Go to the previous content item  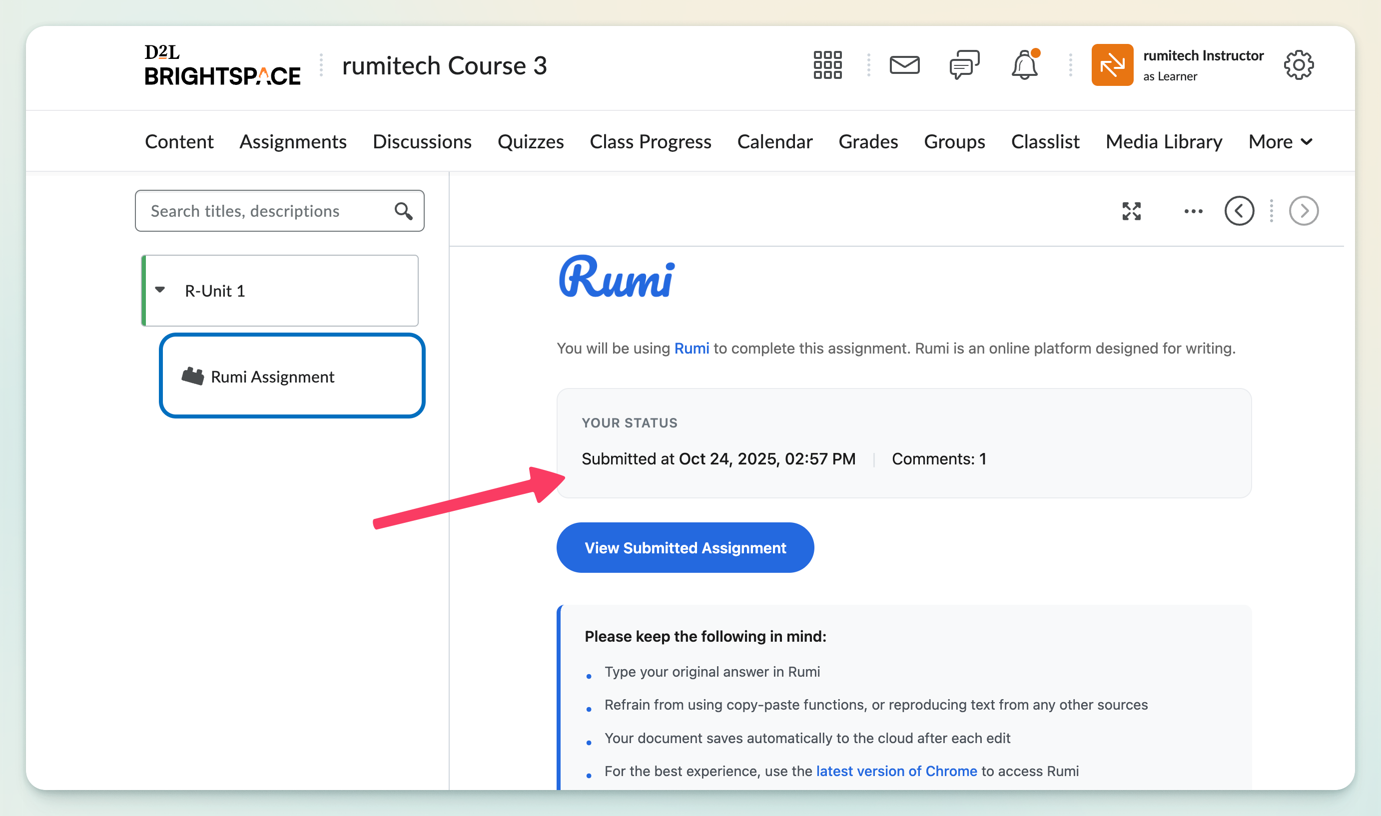pos(1239,211)
